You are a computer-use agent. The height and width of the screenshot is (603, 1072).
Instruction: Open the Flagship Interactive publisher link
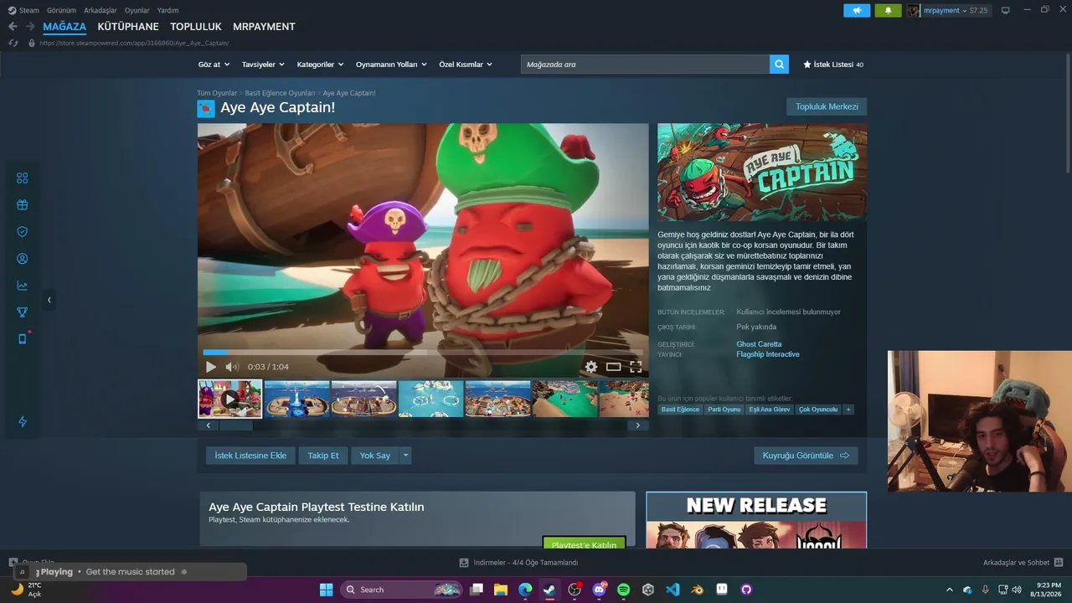point(768,354)
